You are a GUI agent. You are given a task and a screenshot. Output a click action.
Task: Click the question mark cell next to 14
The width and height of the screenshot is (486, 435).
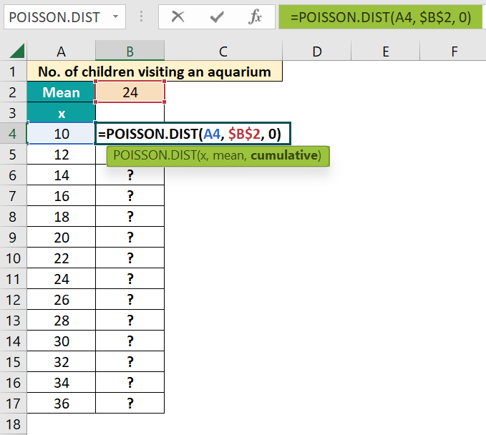pyautogui.click(x=130, y=175)
